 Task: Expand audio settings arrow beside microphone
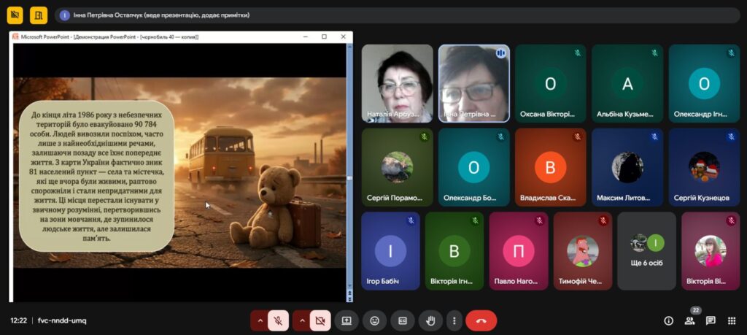(260, 320)
